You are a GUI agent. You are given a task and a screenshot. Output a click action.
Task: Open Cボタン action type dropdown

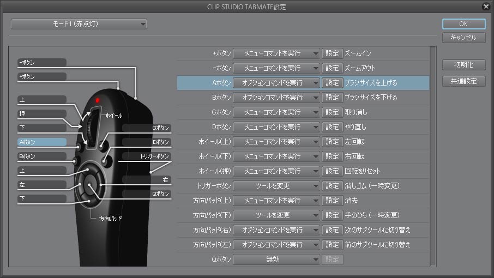pos(276,112)
